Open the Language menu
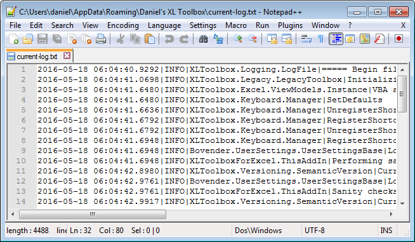This screenshot has width=415, height=242. (164, 25)
